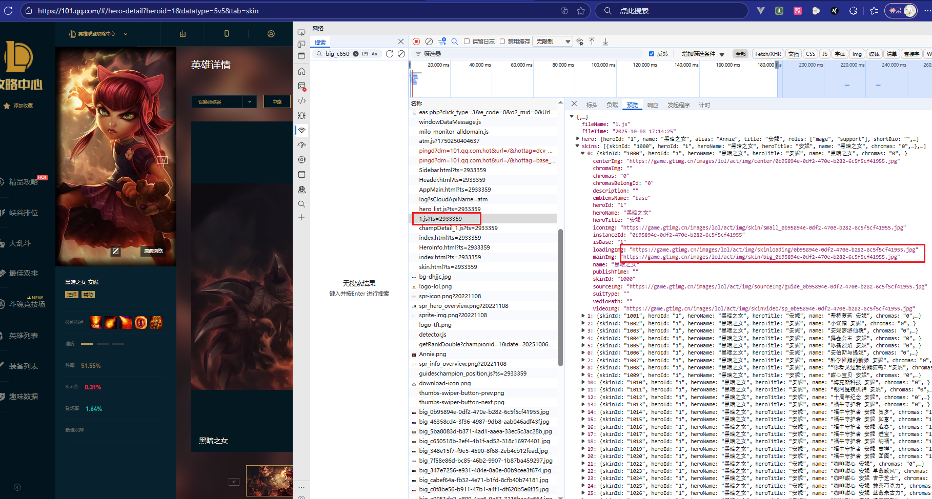The image size is (932, 499).
Task: Open the 英雄联盟攻略中心 header dropdown
Action: (x=98, y=34)
